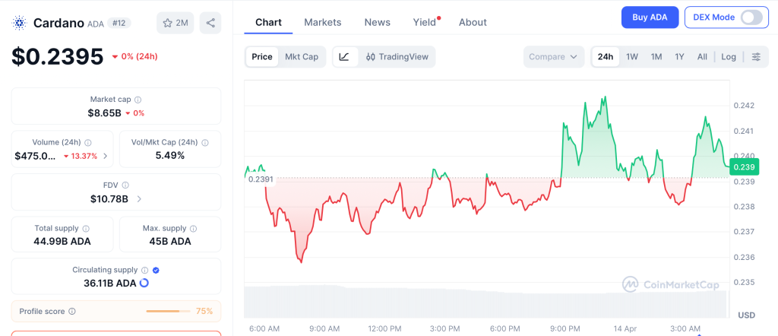The image size is (778, 336).
Task: Click the share icon beside Cardano
Action: pyautogui.click(x=210, y=23)
